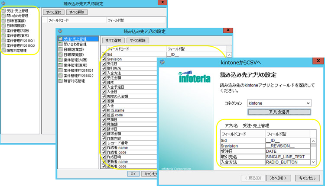This screenshot has width=325, height=186.
Task: Click the 案件管理(大阪) app icon in the back window
Action: tap(3, 30)
